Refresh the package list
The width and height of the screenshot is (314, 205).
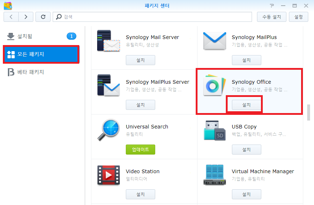[x=43, y=17]
